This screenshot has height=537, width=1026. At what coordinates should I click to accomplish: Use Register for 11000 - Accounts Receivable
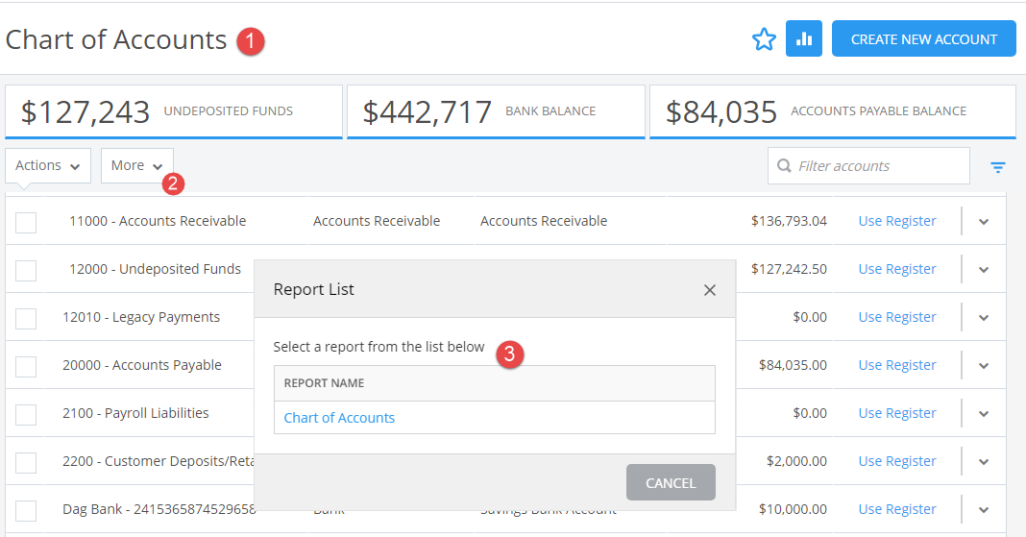[897, 221]
